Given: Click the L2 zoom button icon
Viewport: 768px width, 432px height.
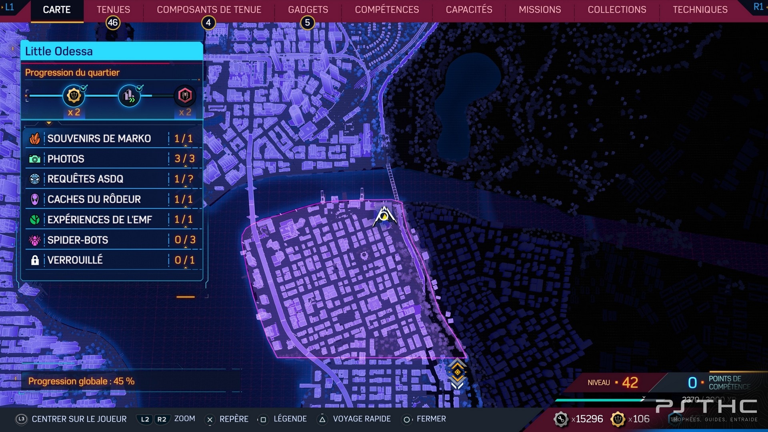Looking at the screenshot, I should pyautogui.click(x=145, y=419).
